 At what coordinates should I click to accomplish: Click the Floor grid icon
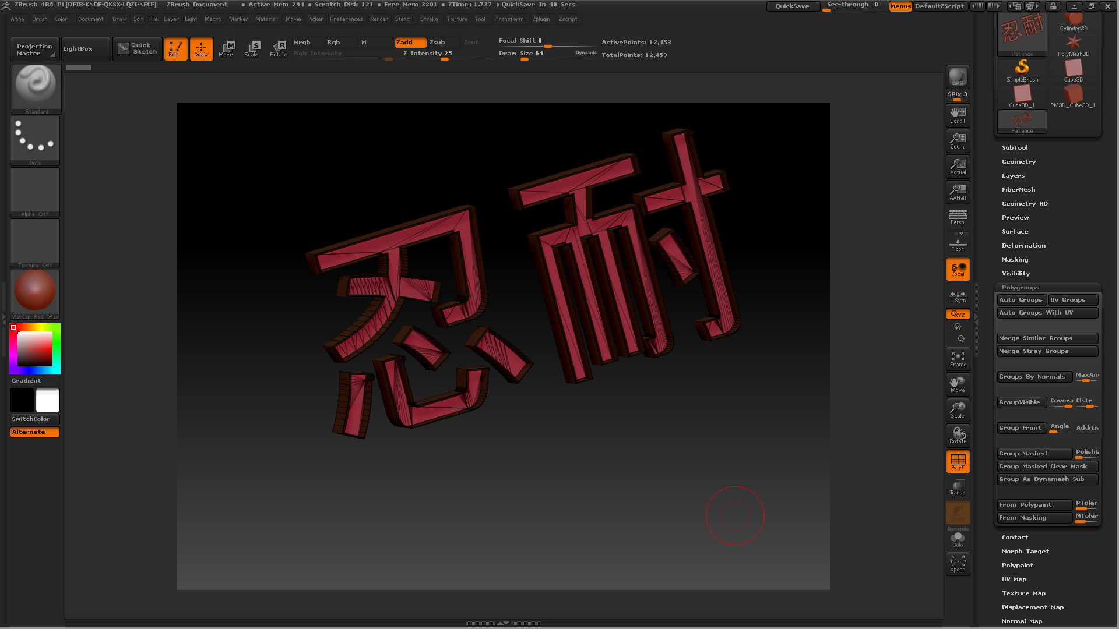pyautogui.click(x=958, y=244)
